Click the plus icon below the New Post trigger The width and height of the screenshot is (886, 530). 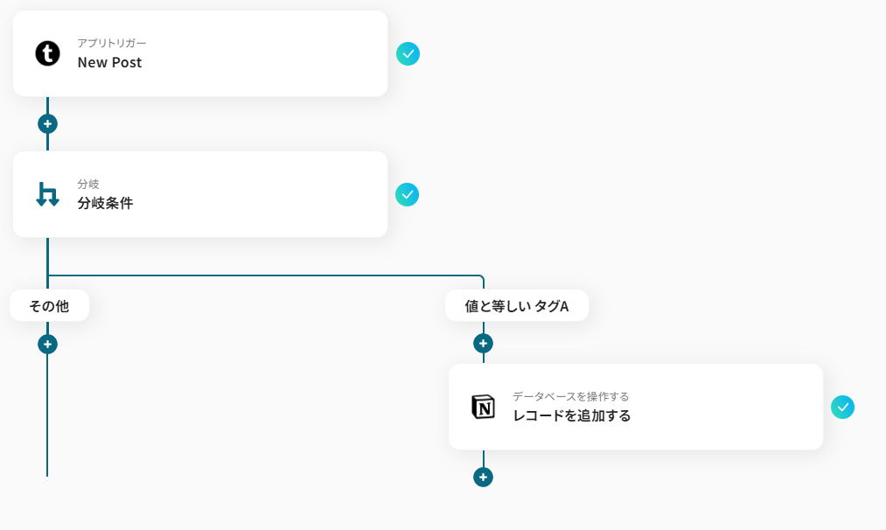(x=47, y=123)
